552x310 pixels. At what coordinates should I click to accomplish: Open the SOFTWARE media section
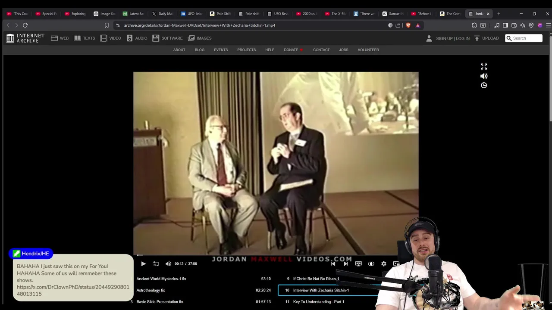coord(167,38)
